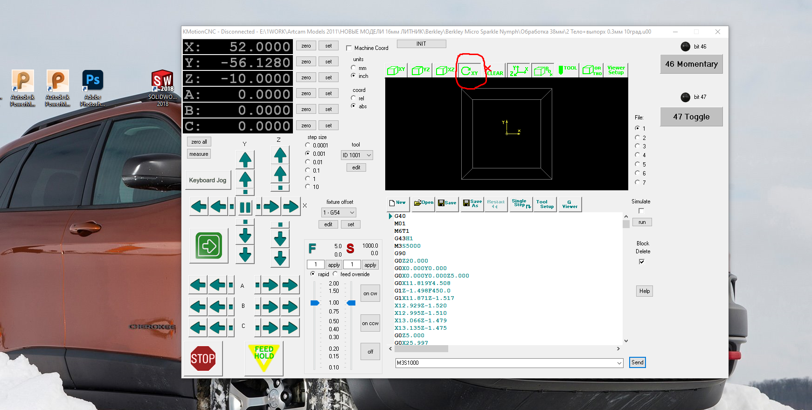Click the rotate XY view icon
Image resolution: width=812 pixels, height=410 pixels.
pyautogui.click(x=469, y=71)
